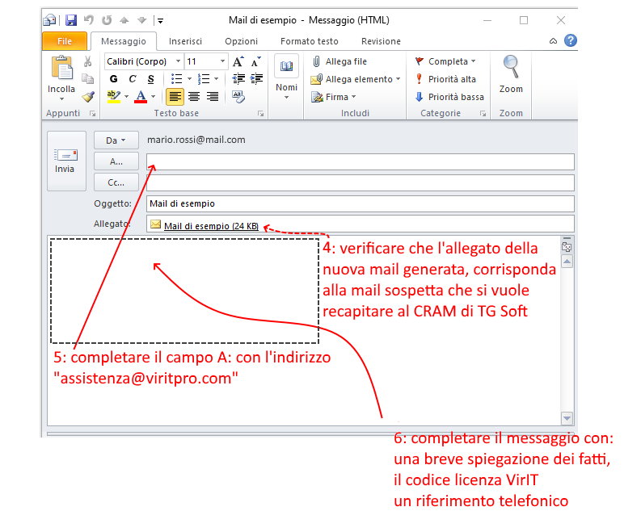Click into the Cc field
Screen dimensions: 641x511
pos(361,183)
